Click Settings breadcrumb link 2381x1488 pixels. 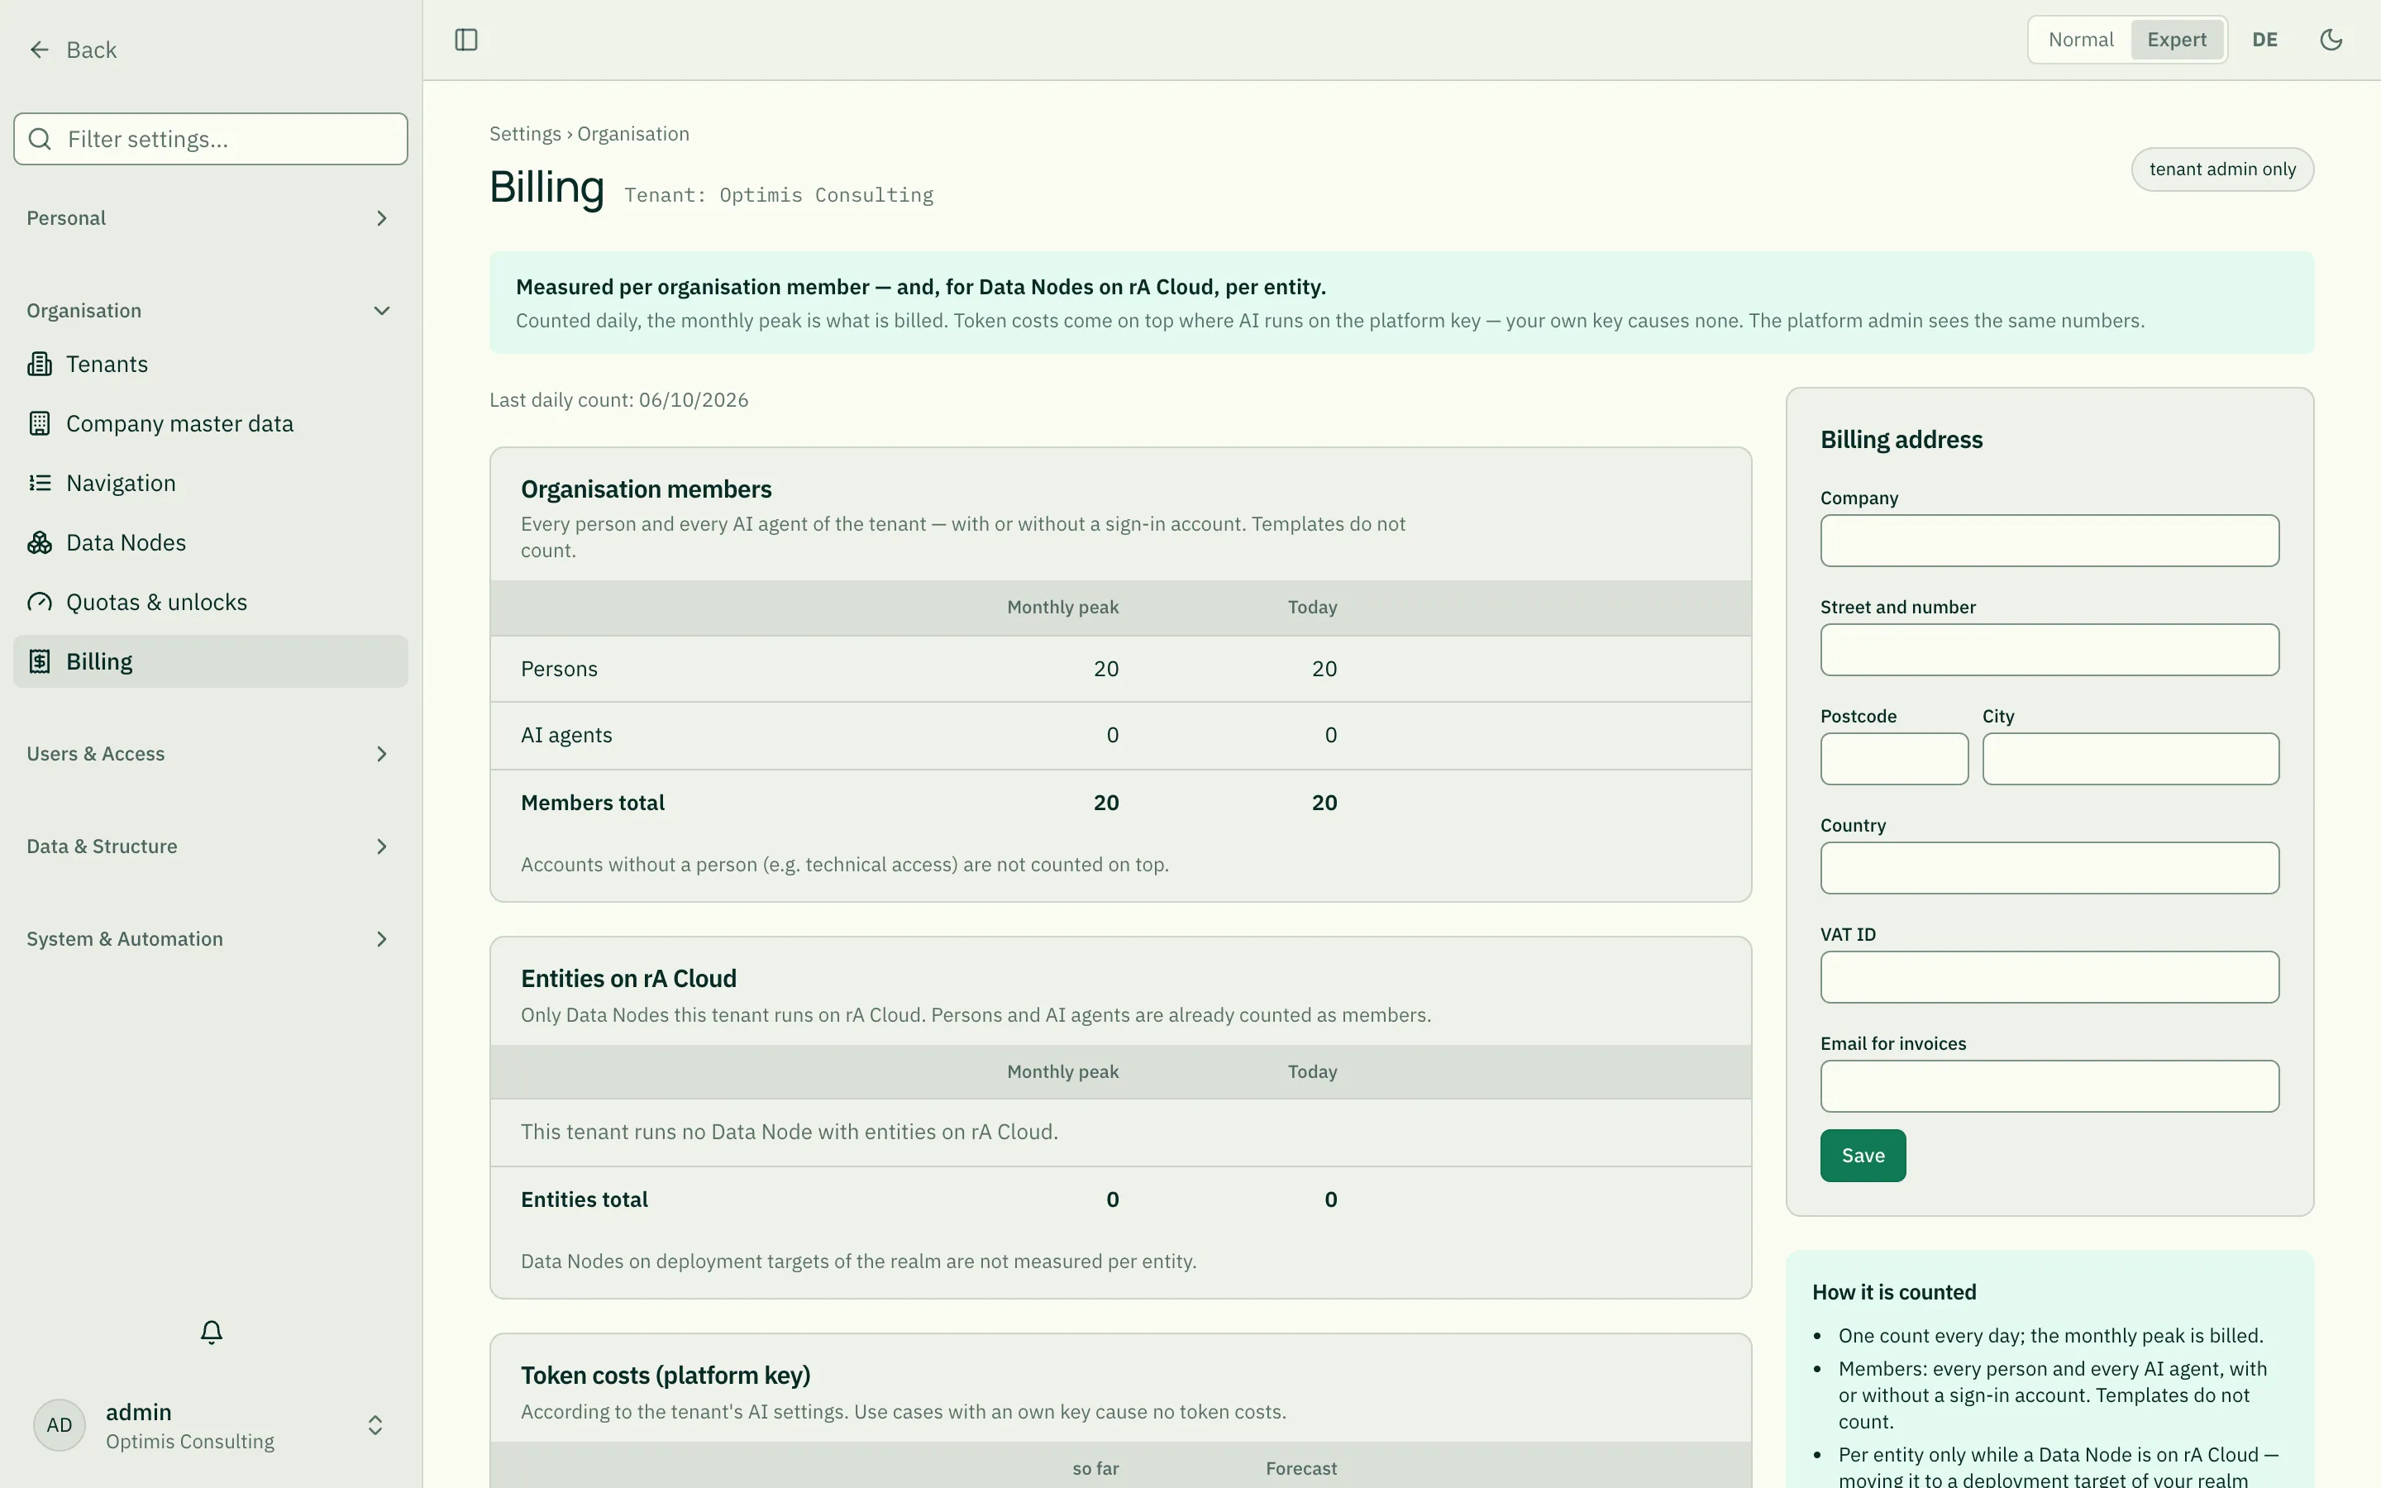pos(524,134)
